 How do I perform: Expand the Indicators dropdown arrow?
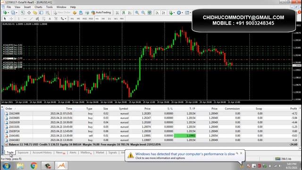point(174,13)
